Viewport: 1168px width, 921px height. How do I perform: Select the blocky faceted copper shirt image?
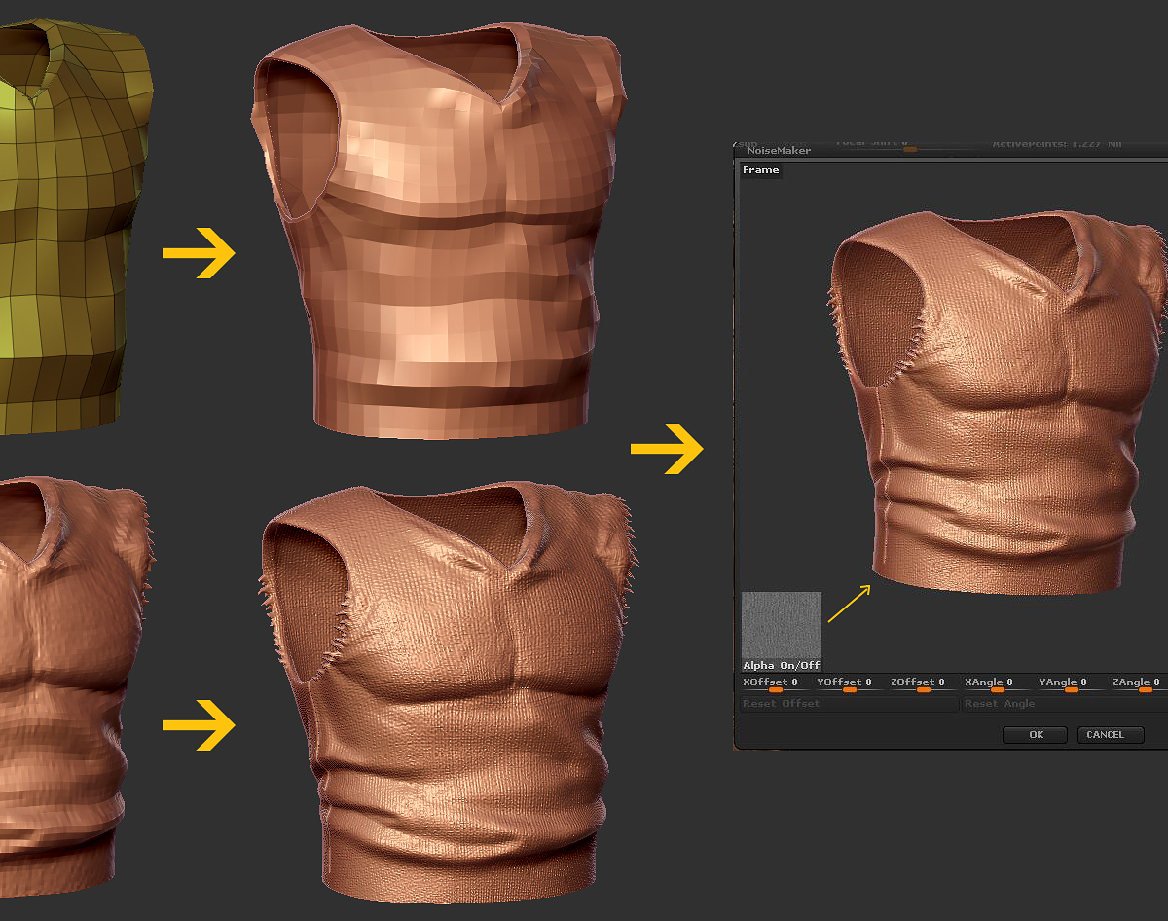click(x=438, y=235)
